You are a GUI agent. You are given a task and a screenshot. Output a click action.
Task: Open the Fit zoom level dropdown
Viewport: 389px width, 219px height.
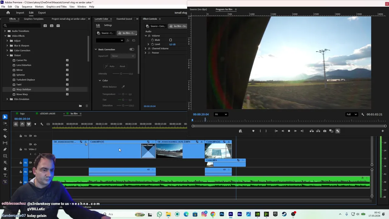point(221,114)
